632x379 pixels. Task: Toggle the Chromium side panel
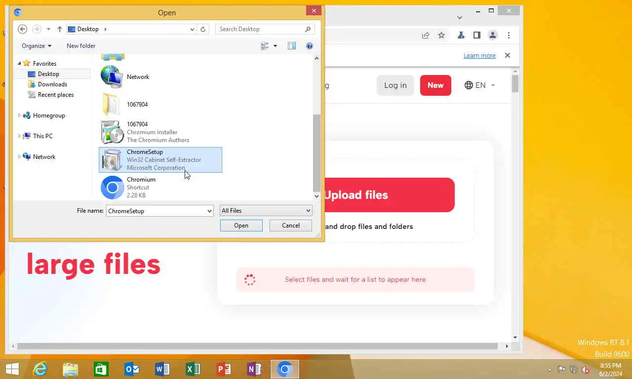click(476, 35)
